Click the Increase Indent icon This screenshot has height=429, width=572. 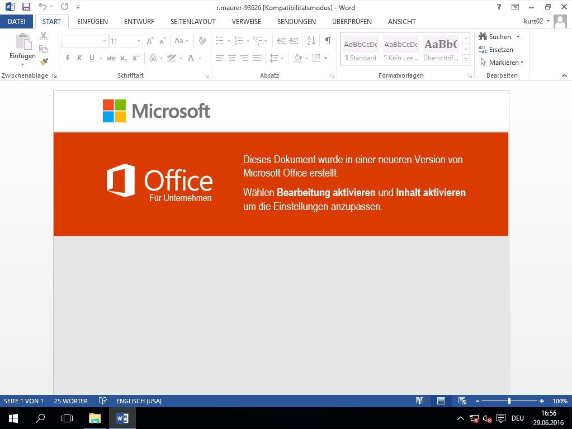pos(294,41)
